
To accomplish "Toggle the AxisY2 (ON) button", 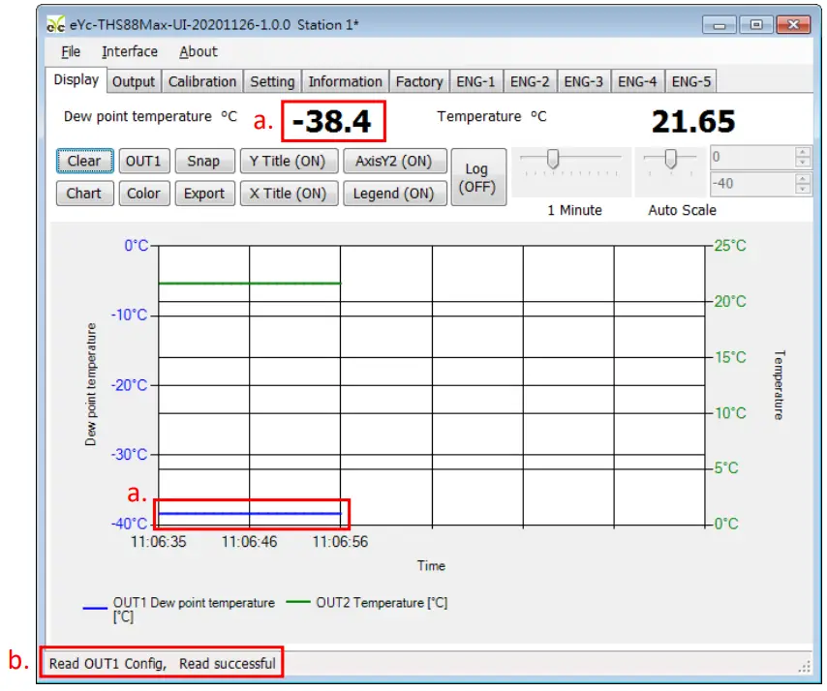I will (394, 161).
